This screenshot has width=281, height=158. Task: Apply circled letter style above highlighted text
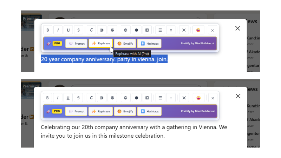tap(125, 30)
